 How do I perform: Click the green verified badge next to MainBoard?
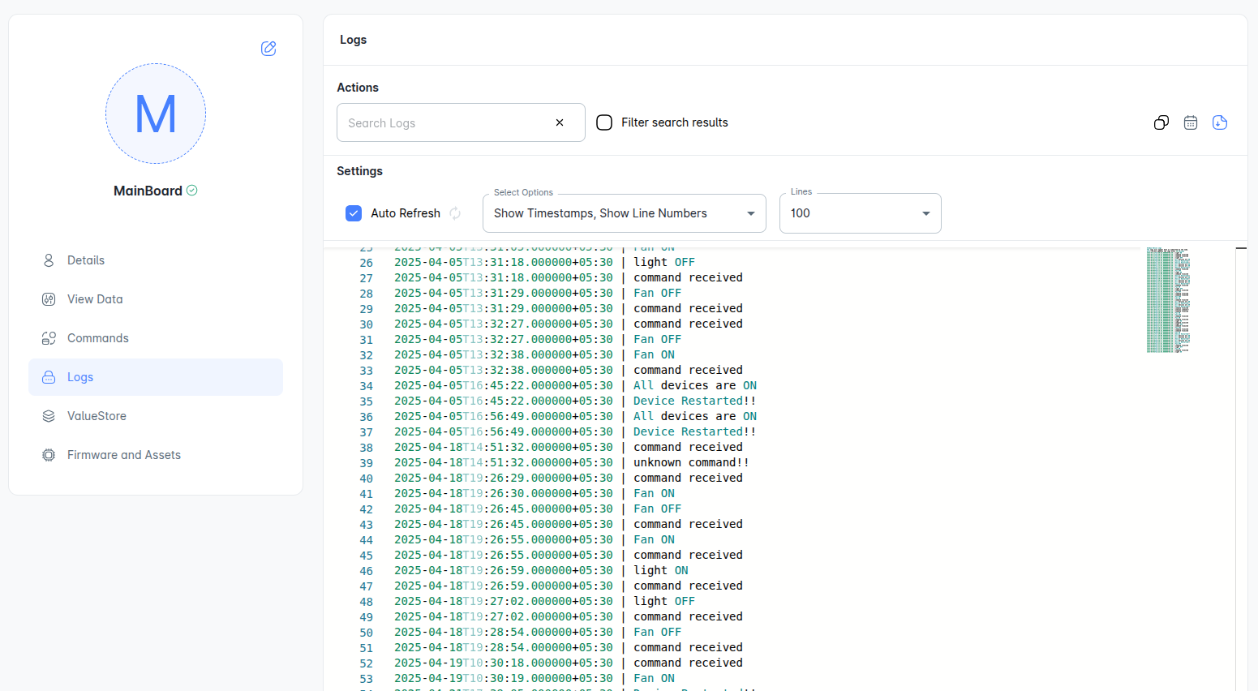coord(192,191)
